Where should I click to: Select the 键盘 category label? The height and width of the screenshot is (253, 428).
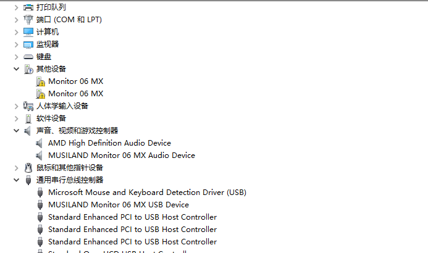[x=44, y=57]
